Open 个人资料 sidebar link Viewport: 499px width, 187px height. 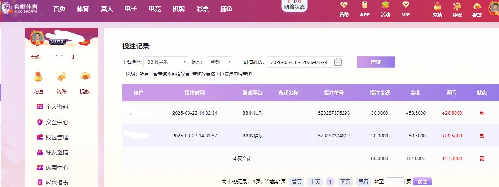pos(57,107)
